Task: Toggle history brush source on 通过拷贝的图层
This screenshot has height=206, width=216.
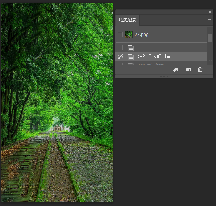Action: [120, 57]
